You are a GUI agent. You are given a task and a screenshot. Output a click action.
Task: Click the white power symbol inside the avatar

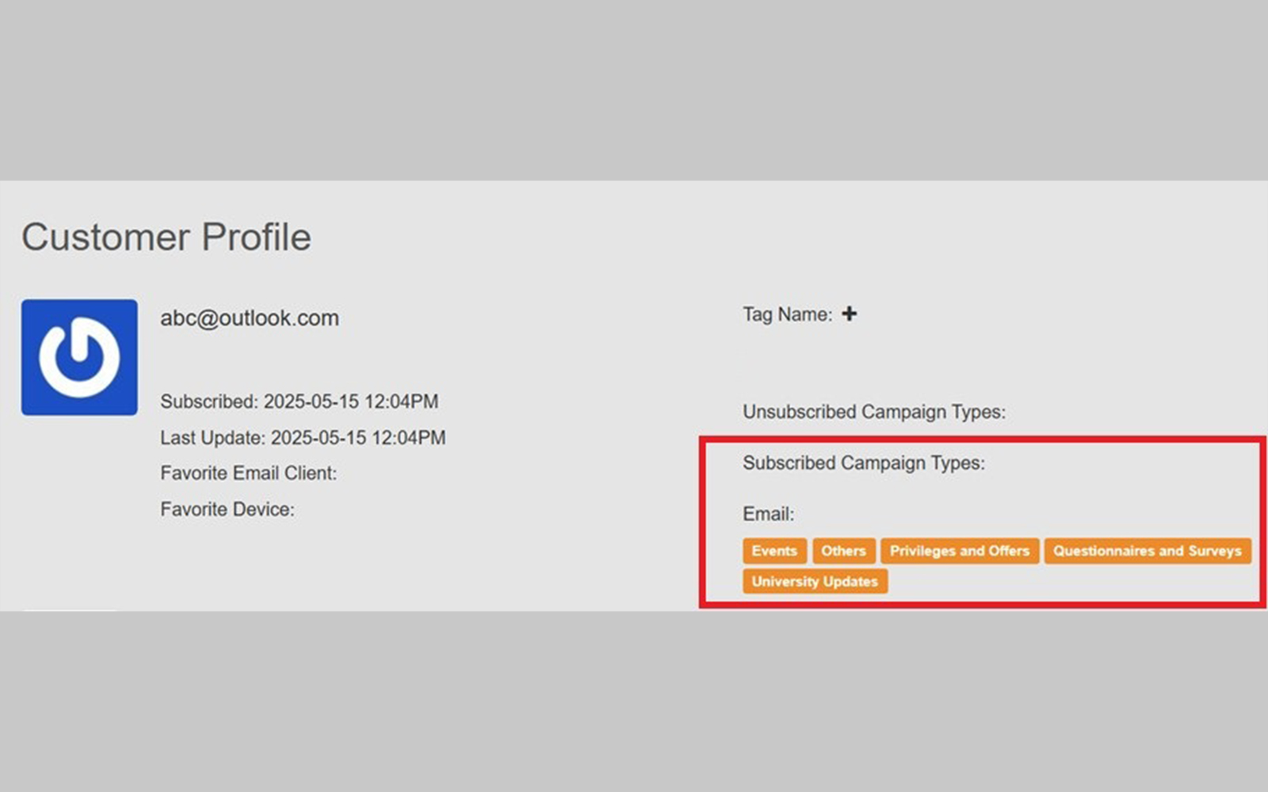[79, 358]
